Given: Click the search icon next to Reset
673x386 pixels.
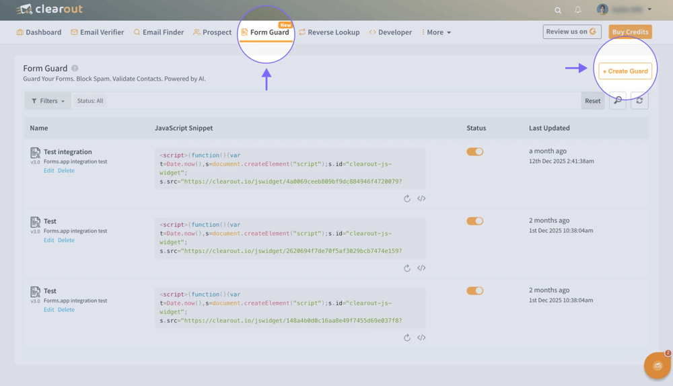Looking at the screenshot, I should (x=618, y=101).
